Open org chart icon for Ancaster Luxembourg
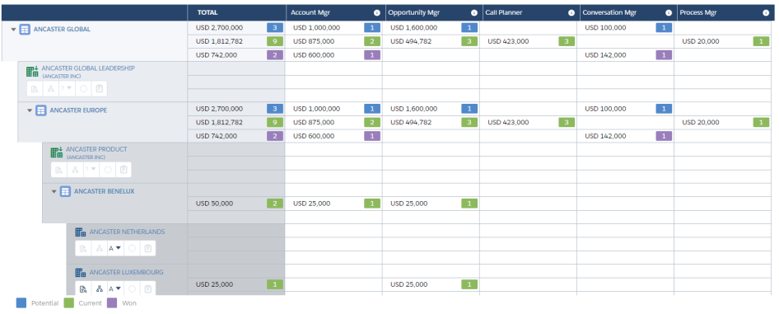The width and height of the screenshot is (779, 314). pos(99,288)
